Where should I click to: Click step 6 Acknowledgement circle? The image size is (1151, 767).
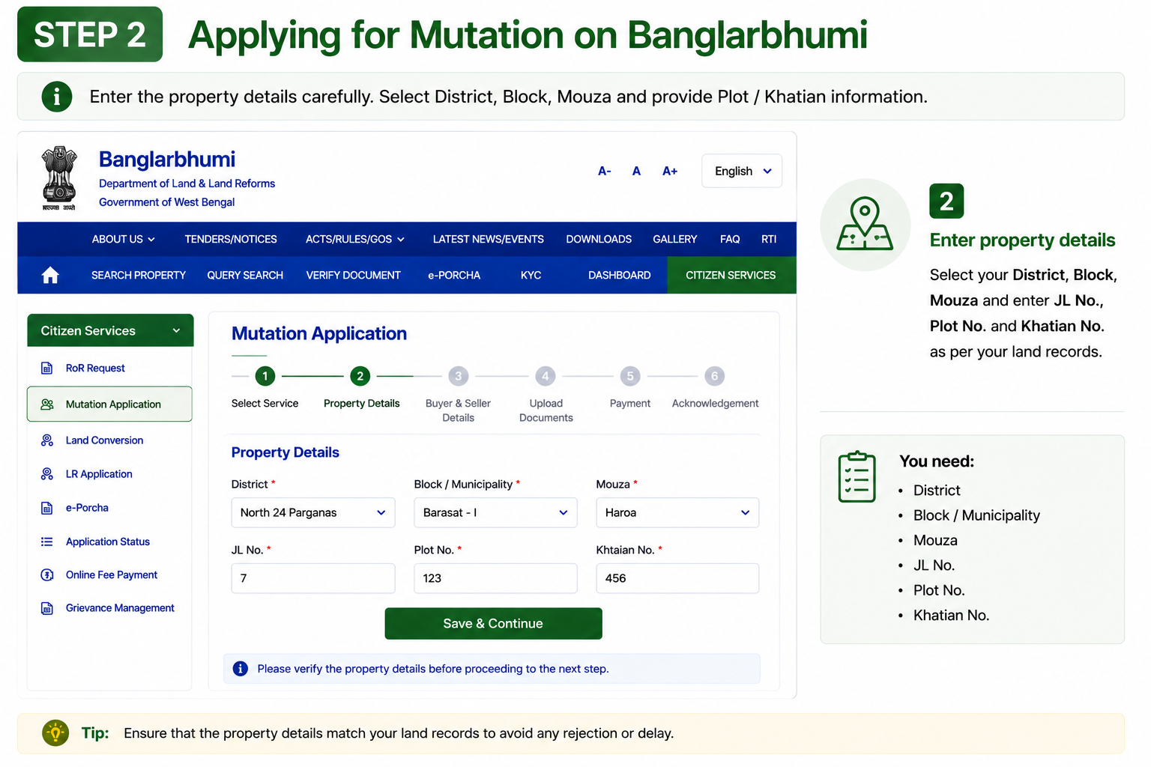click(x=715, y=376)
